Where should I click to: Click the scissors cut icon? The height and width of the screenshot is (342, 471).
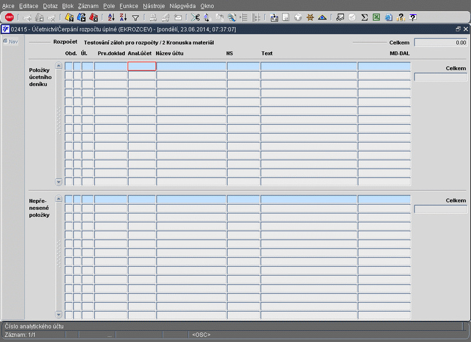195,18
